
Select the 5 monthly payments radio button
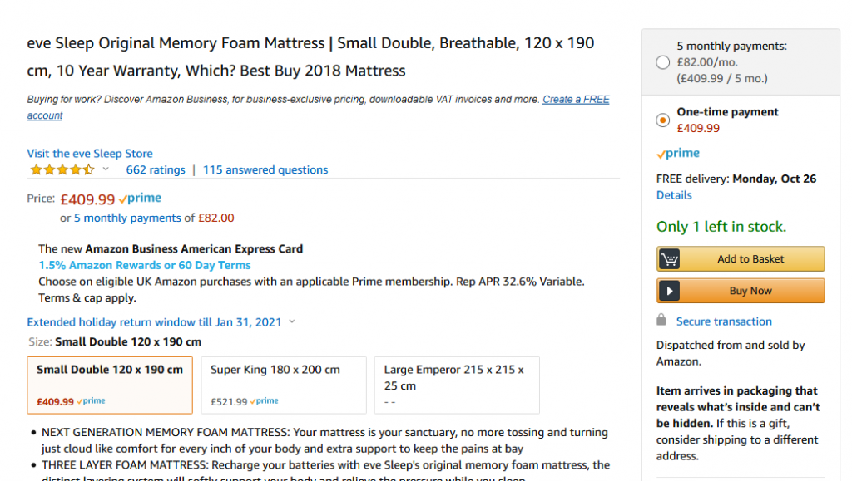pos(663,62)
